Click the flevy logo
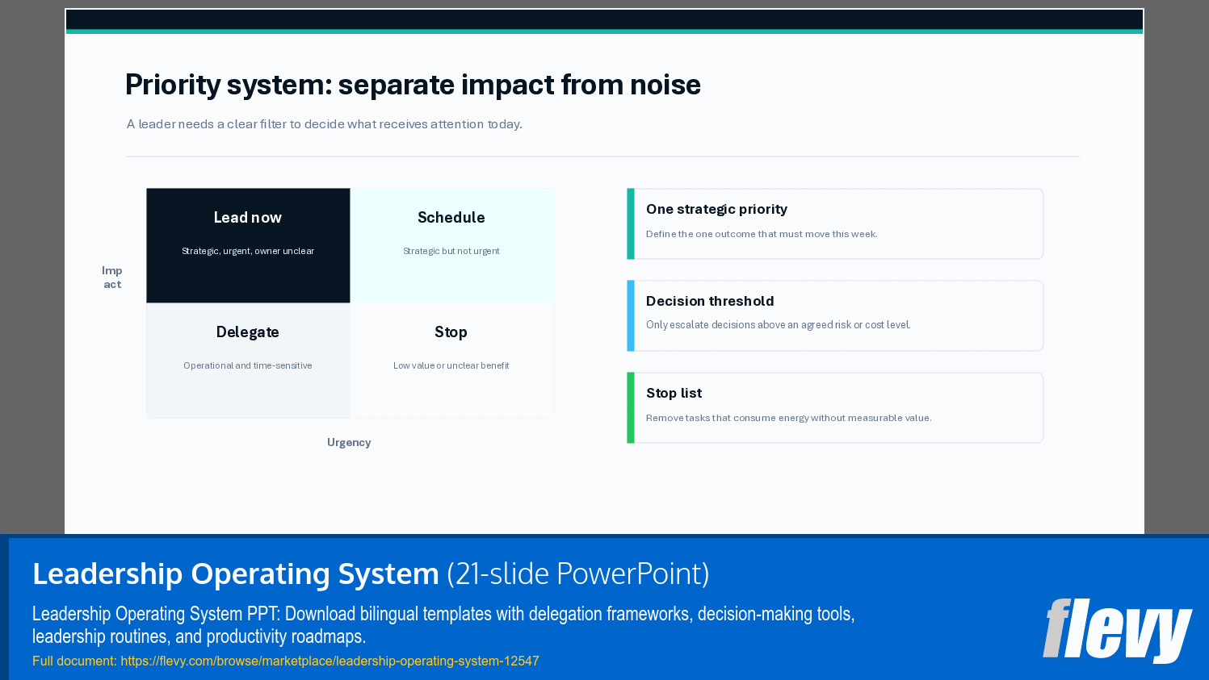 [1117, 629]
